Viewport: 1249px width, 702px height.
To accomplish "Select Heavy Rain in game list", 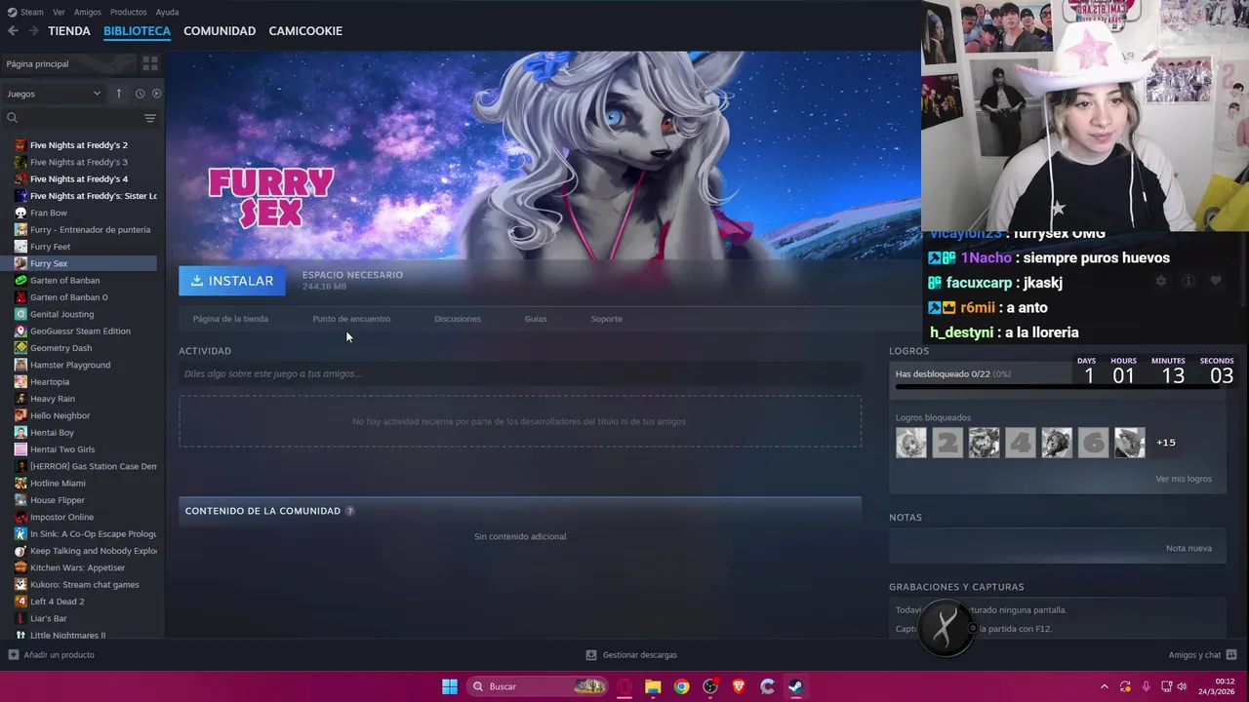I will coord(53,399).
